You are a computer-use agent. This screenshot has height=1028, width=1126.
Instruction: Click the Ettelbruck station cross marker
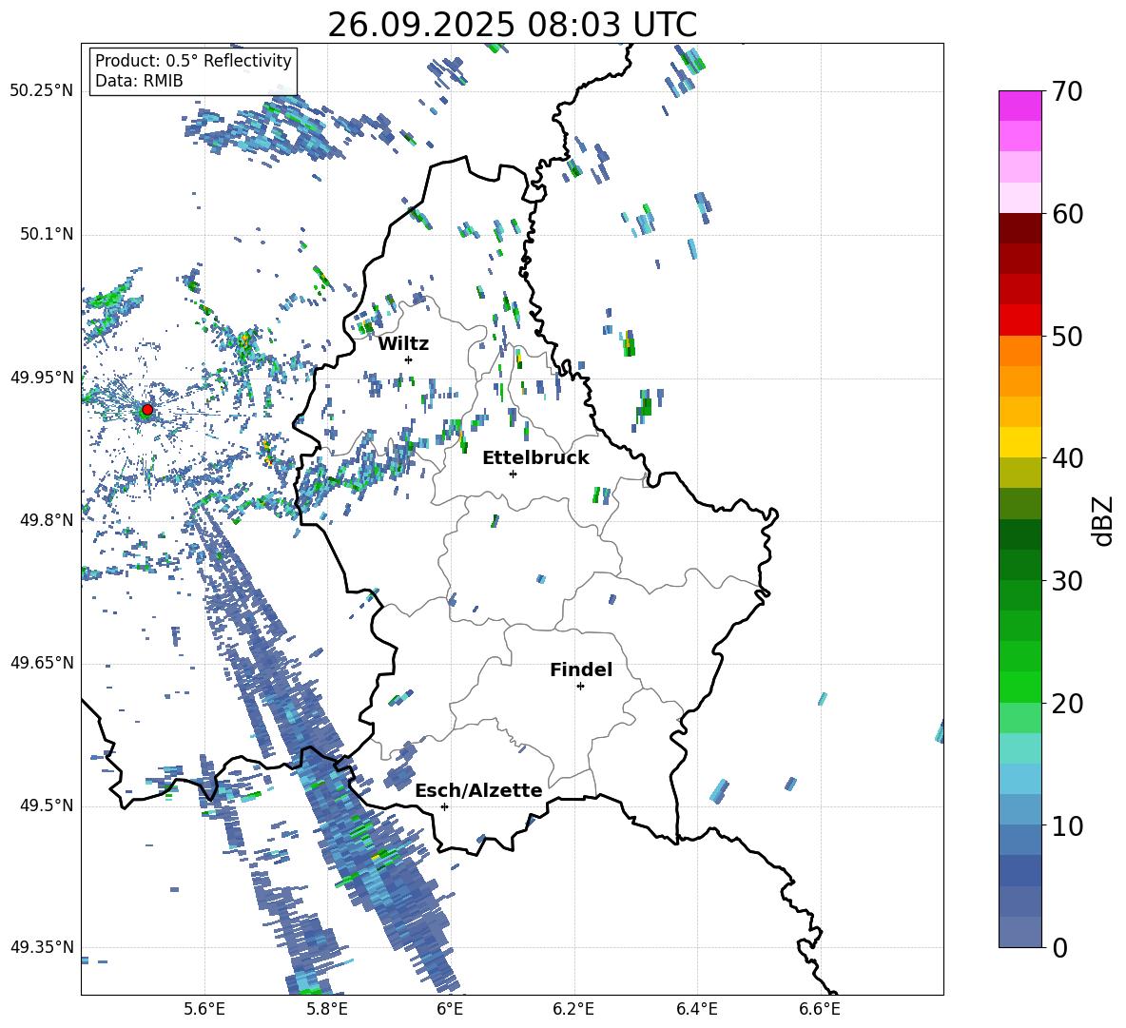[x=513, y=474]
